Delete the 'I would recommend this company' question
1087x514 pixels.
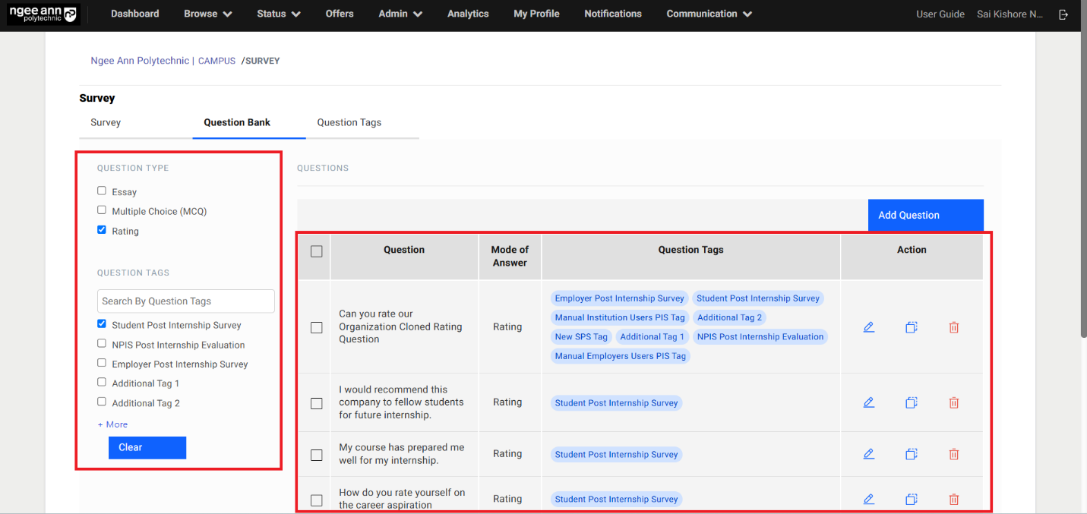(x=954, y=403)
